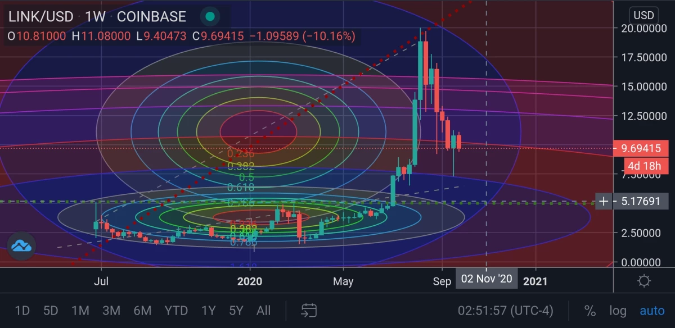Open the USD currency selector
The height and width of the screenshot is (328, 675).
[644, 15]
